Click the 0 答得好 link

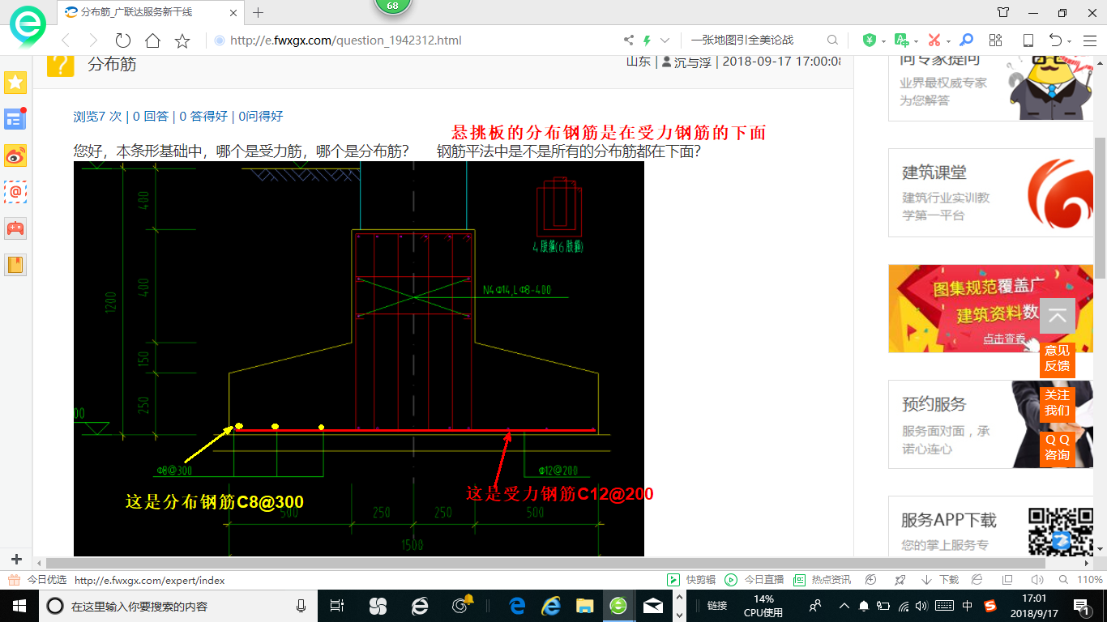[203, 116]
